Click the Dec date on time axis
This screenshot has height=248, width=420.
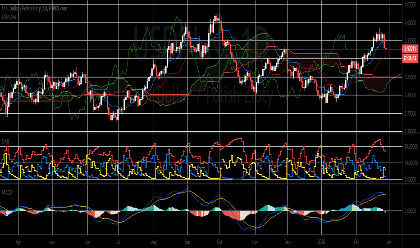tap(287, 242)
